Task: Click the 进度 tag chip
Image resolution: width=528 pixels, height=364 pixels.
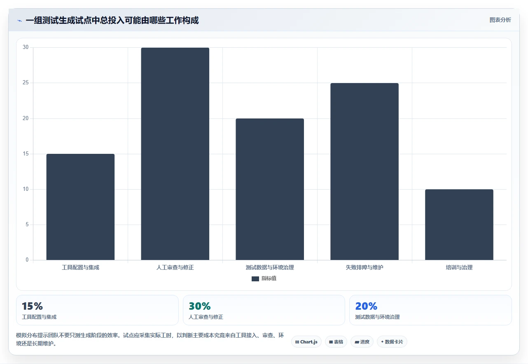Action: click(x=362, y=342)
